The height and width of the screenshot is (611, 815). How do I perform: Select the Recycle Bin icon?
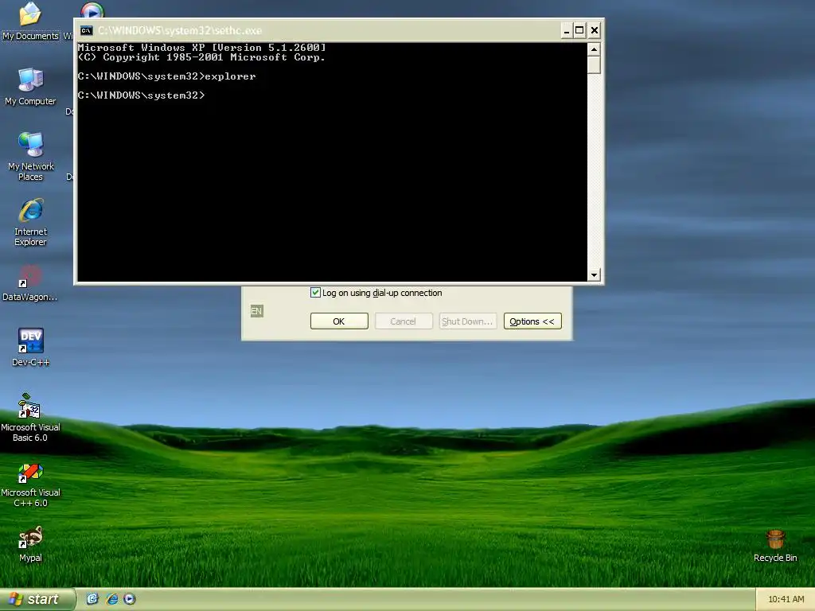tap(775, 546)
